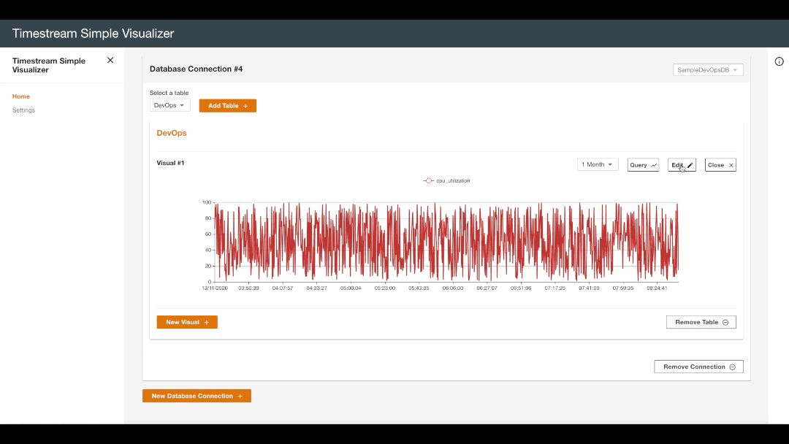Click the Add Table button

(x=227, y=106)
